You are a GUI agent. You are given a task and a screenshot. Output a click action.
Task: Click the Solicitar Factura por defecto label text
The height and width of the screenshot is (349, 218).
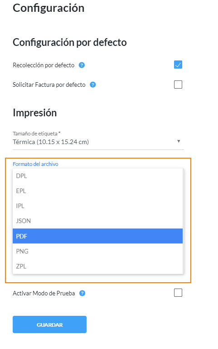[49, 85]
